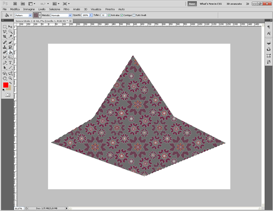
Task: Select the Type tool in the toolbox
Action: coord(10,63)
